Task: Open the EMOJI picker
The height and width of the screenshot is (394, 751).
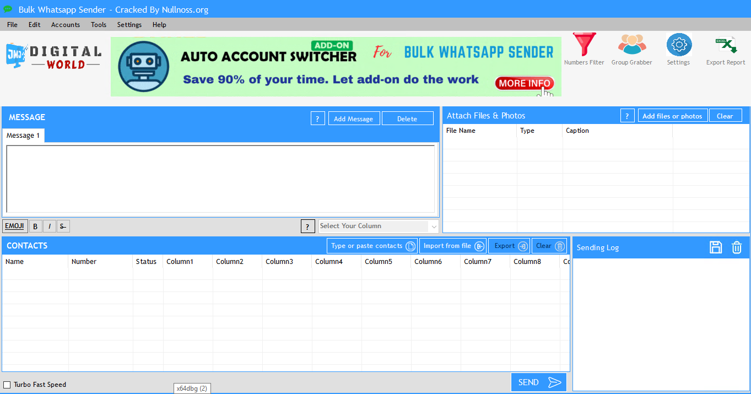Action: 15,226
